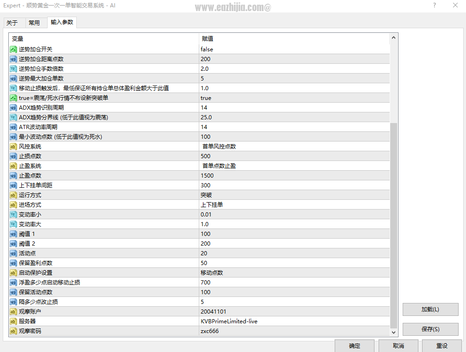This screenshot has height=352, width=466.
Task: Click the icon of the 移动止损触发后 row
Action: click(x=13, y=88)
